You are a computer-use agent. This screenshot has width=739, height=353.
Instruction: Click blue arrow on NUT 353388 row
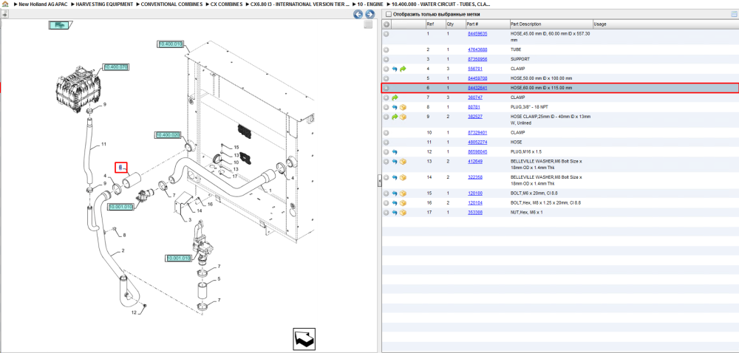(x=395, y=213)
